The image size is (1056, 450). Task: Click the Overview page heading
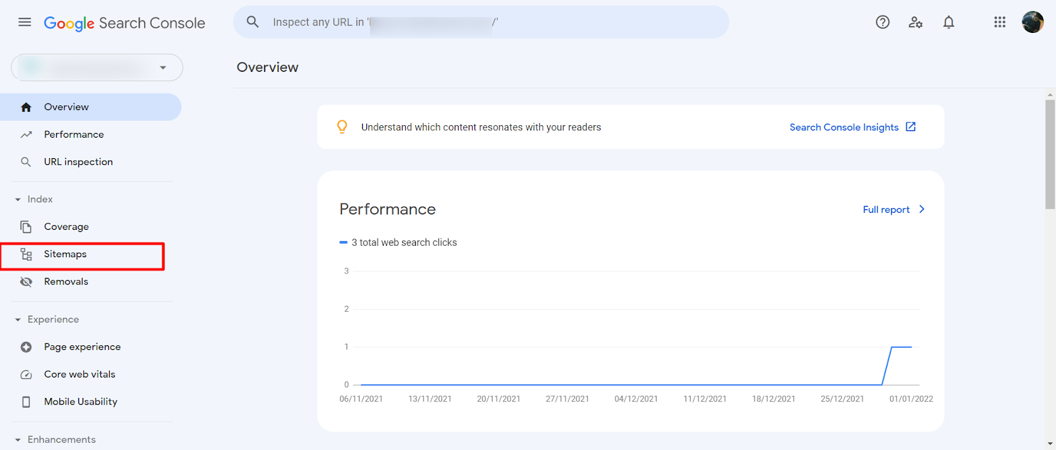(x=267, y=67)
